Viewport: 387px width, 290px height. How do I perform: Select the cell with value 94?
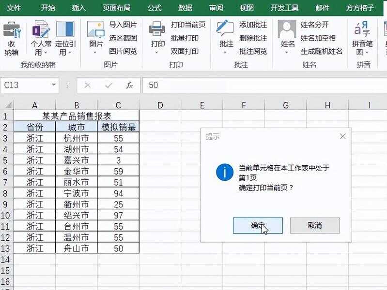click(118, 193)
